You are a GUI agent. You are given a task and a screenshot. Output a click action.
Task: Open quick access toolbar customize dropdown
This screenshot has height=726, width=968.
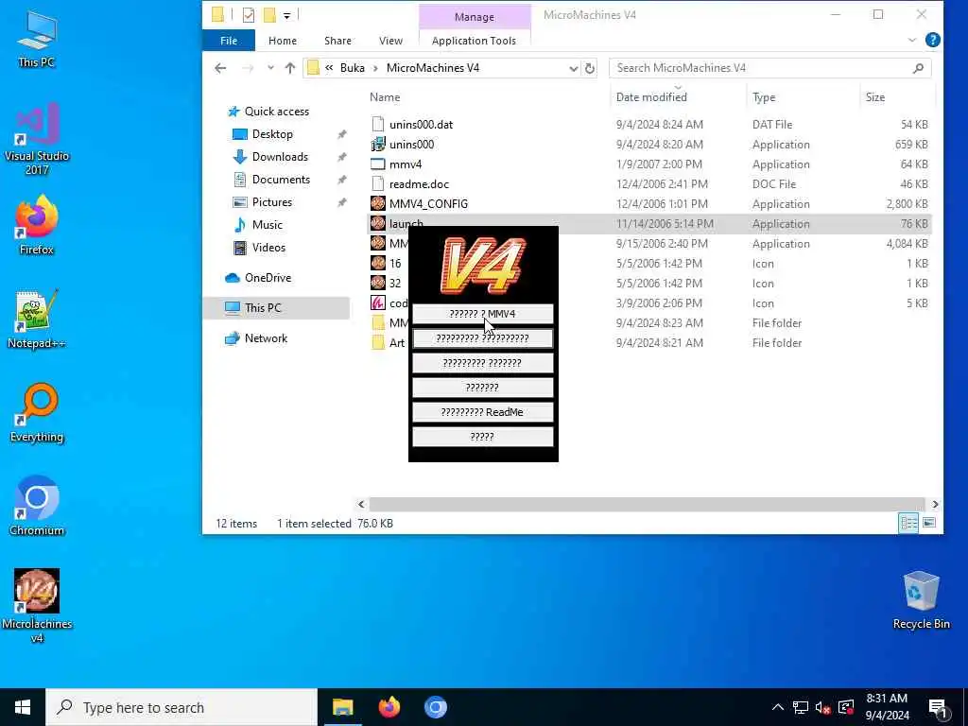click(287, 15)
